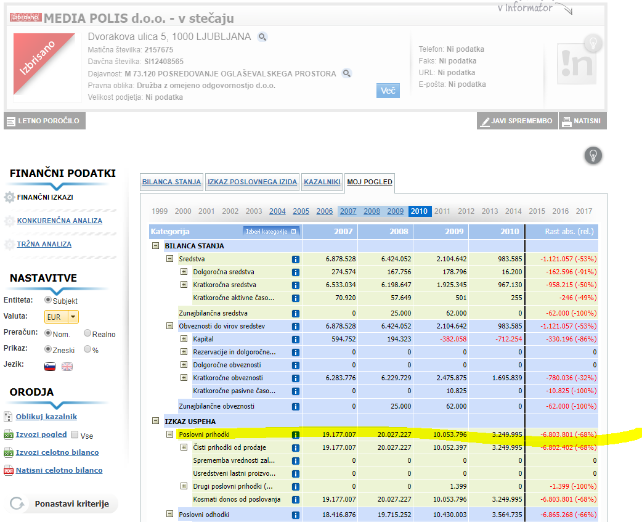642x522 pixels.
Task: Click the Več button
Action: (x=388, y=91)
